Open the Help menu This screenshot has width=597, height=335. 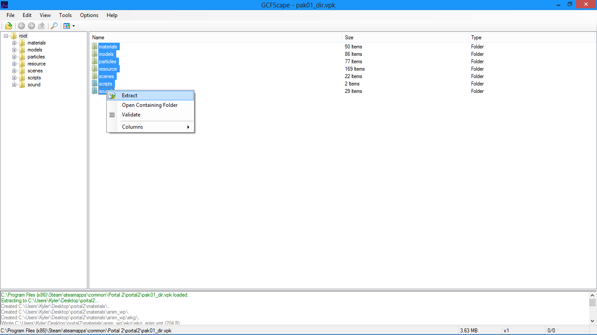coord(112,15)
